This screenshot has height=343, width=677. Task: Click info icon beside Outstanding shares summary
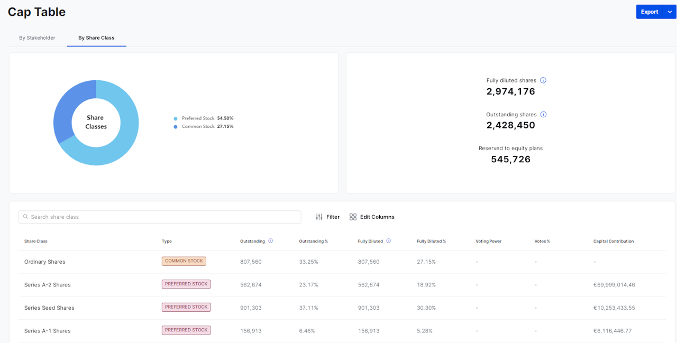point(543,115)
